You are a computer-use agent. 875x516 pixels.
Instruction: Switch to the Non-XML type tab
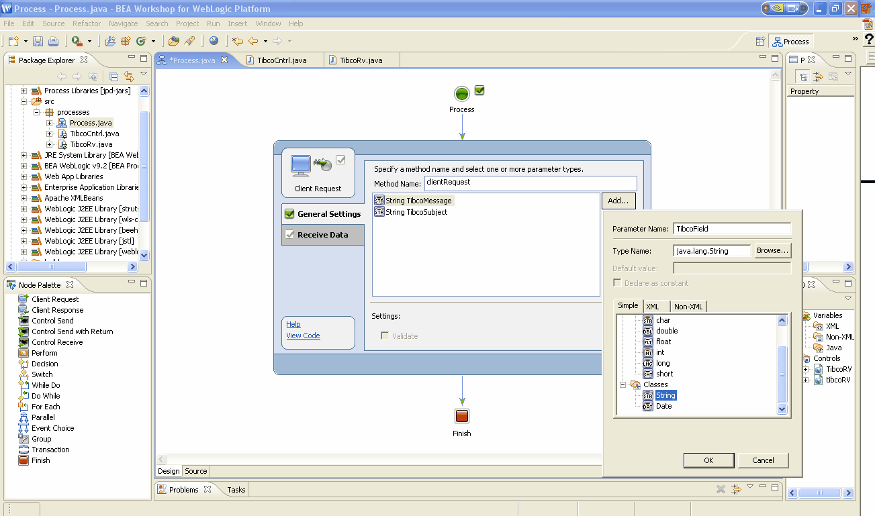688,307
